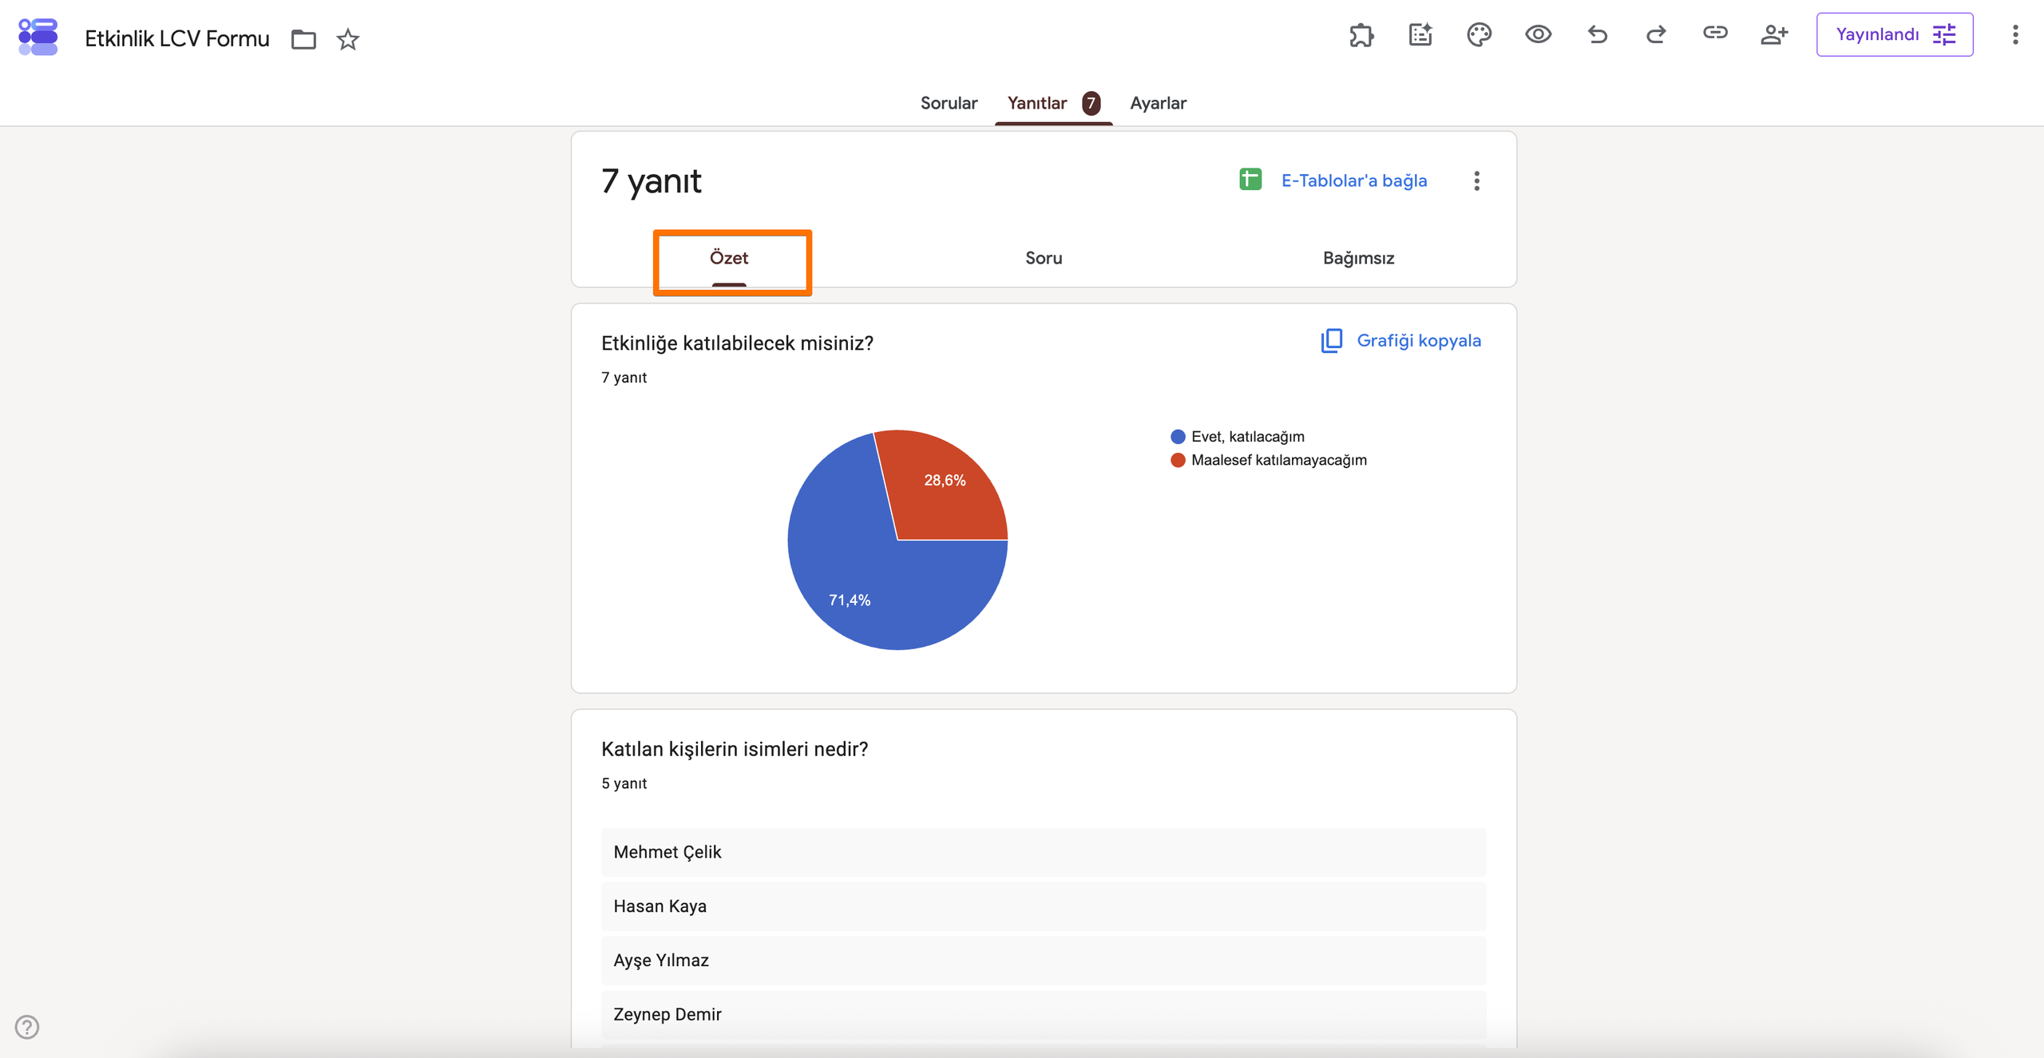Click the copy chart icon

coord(1332,340)
